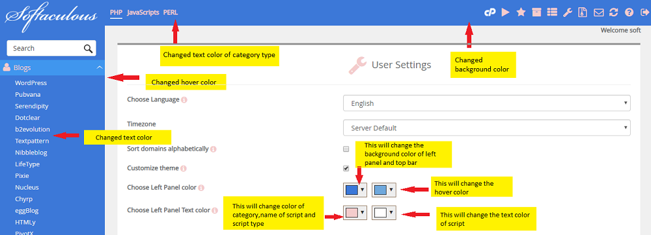651x235 pixels.
Task: Click info icon beside Choose Language
Action: coord(184,100)
